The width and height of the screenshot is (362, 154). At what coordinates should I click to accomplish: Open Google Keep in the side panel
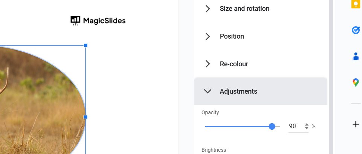[356, 4]
